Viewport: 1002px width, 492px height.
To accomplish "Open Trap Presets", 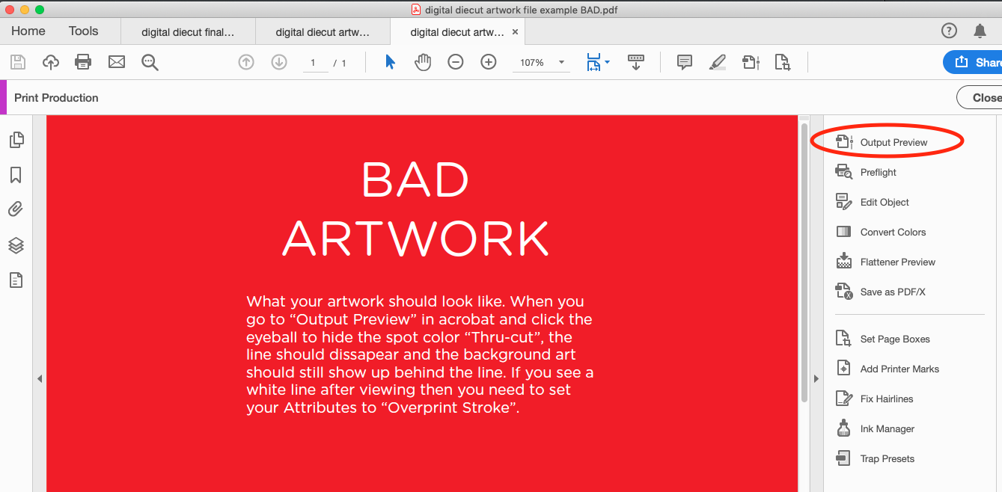I will [x=875, y=458].
